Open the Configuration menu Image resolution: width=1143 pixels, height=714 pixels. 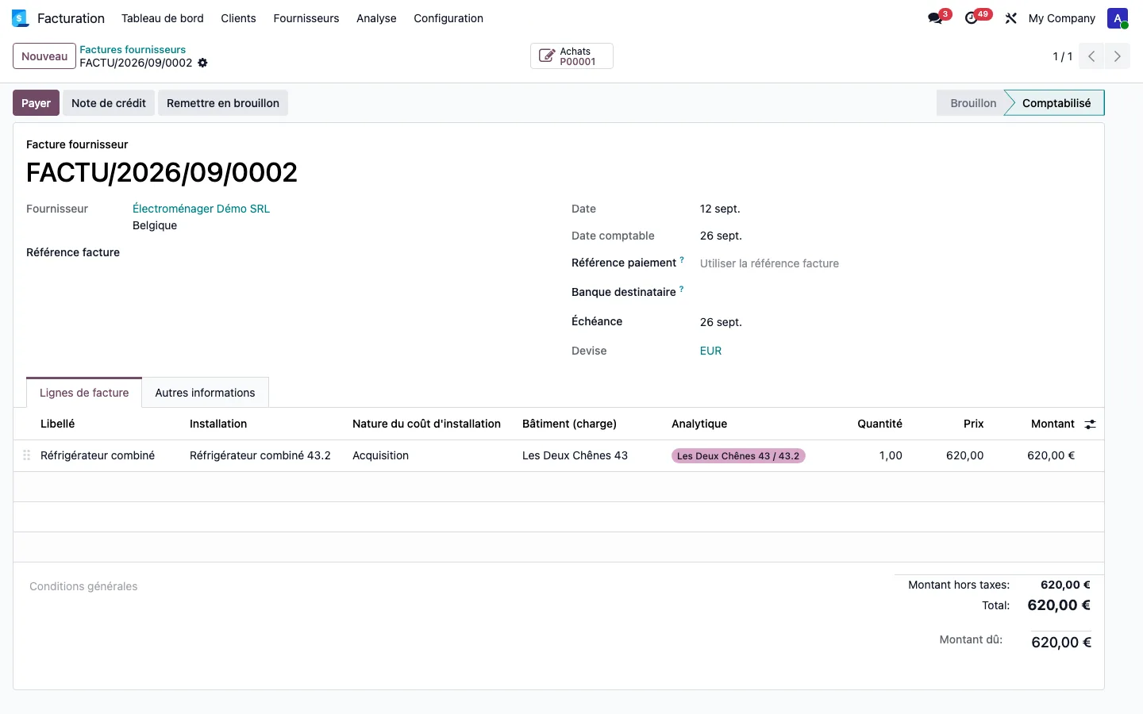click(x=448, y=18)
